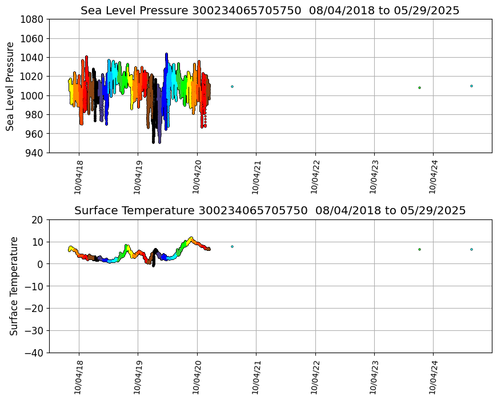The height and width of the screenshot is (400, 497).
Task: Click the 940 tick on pressure y-axis
Action: 35,153
